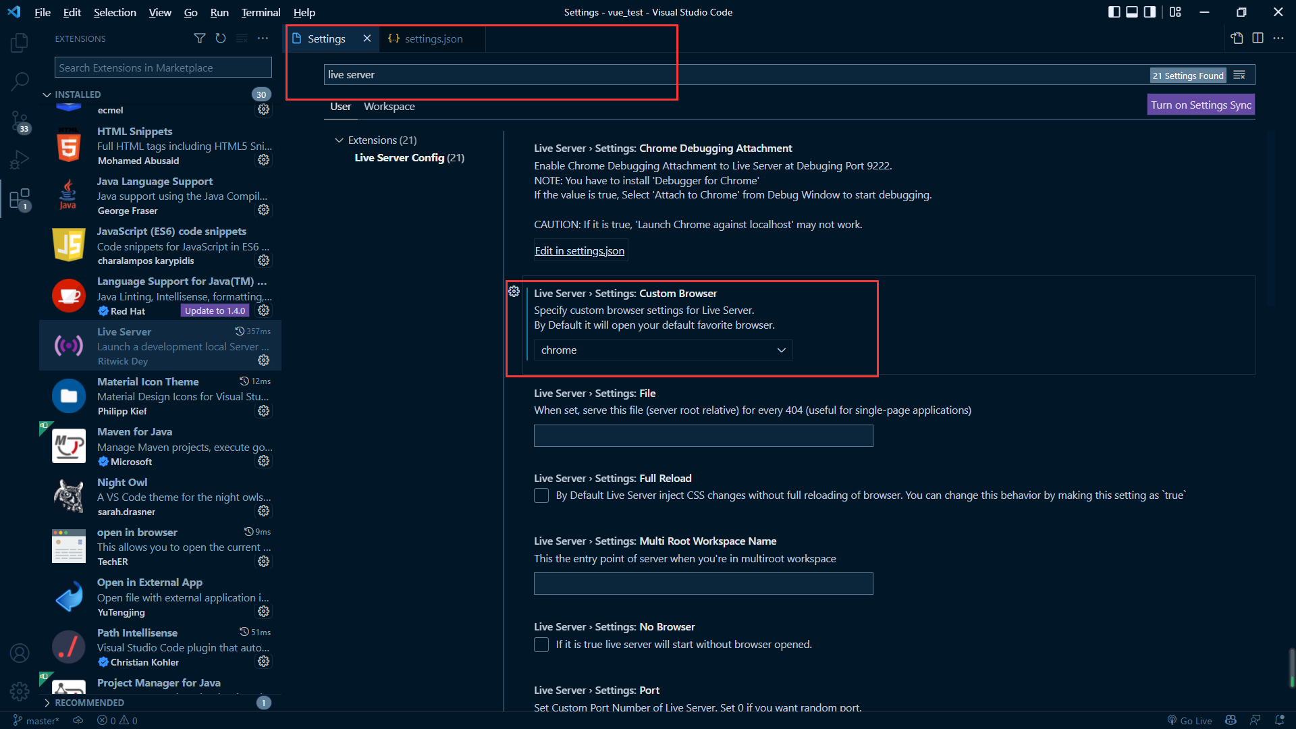Click gear icon beside Custom Browser setting
The image size is (1296, 729).
tap(514, 291)
